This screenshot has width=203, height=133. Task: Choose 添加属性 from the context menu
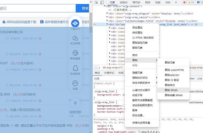pyautogui.click(x=137, y=28)
